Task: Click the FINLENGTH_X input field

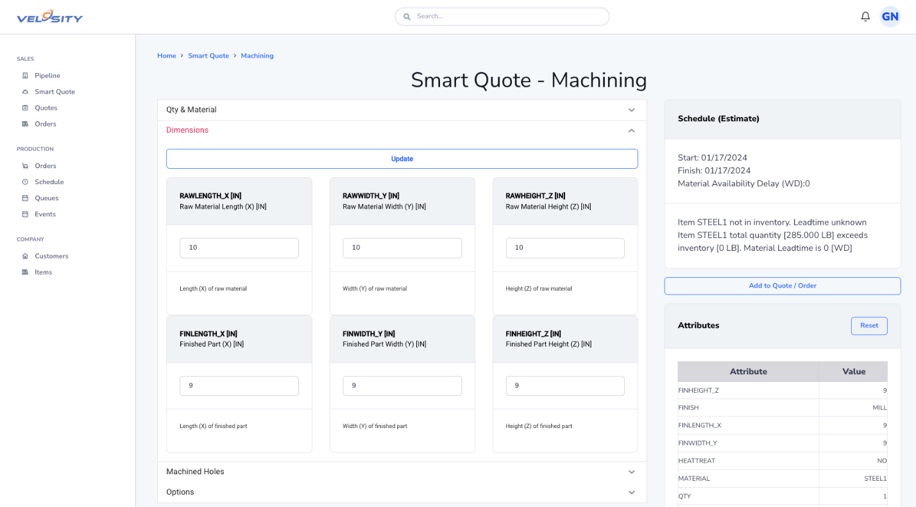Action: (239, 386)
